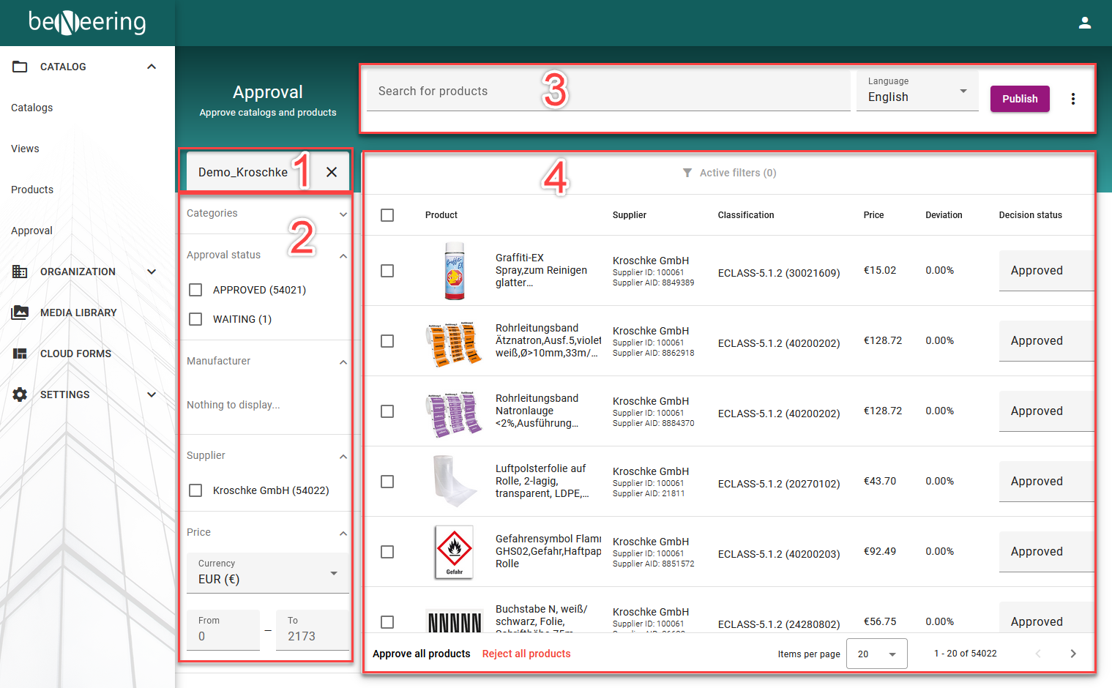Click the Cloud Forms grid icon
The height and width of the screenshot is (688, 1112).
[x=20, y=354]
